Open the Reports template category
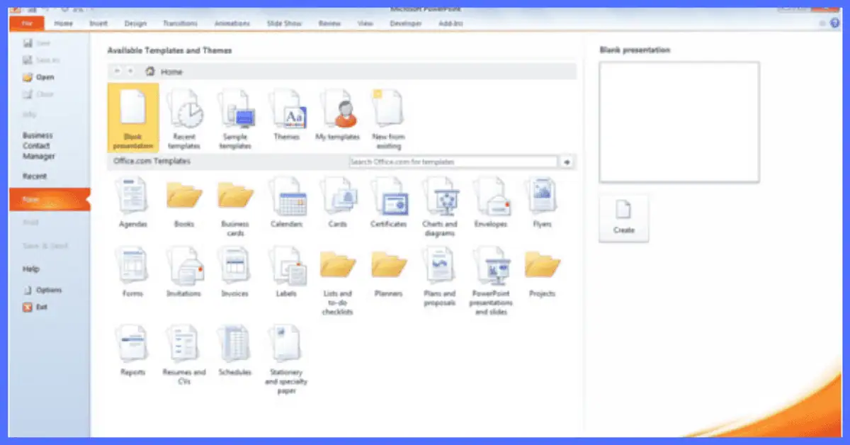 coord(133,351)
